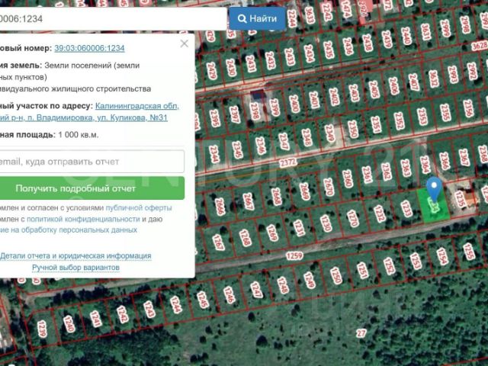Select parcel labeled 1231 on map

pos(299,228)
